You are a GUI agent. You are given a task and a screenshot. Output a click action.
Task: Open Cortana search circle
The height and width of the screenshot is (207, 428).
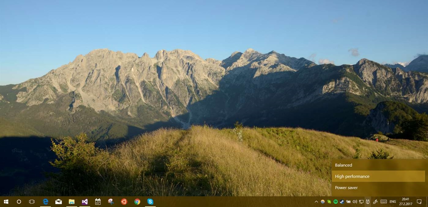19,201
